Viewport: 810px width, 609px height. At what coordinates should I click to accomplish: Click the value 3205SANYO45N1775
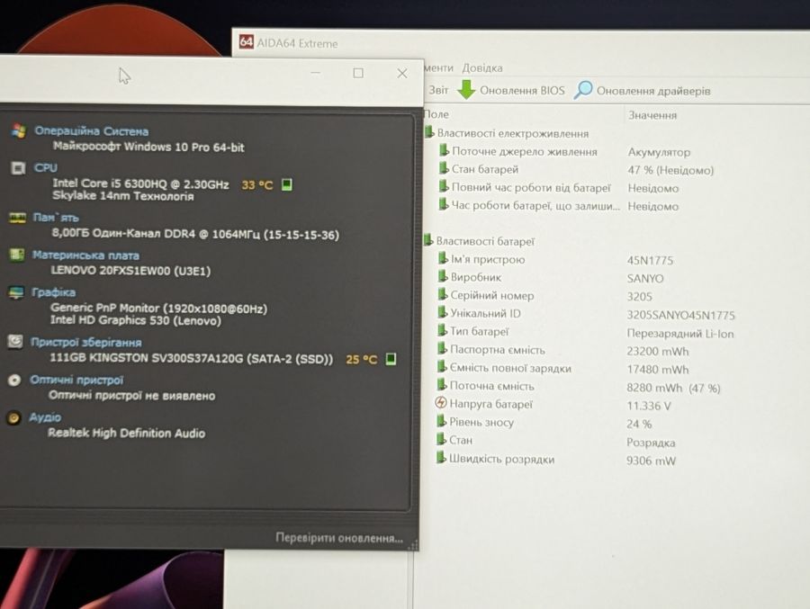[681, 315]
